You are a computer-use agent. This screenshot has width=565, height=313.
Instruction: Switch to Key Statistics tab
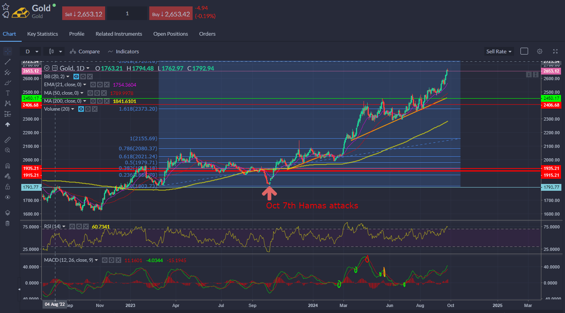click(43, 34)
